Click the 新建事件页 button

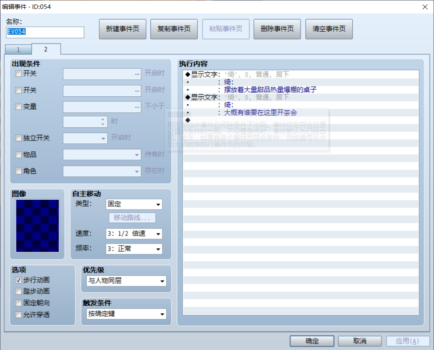click(122, 29)
